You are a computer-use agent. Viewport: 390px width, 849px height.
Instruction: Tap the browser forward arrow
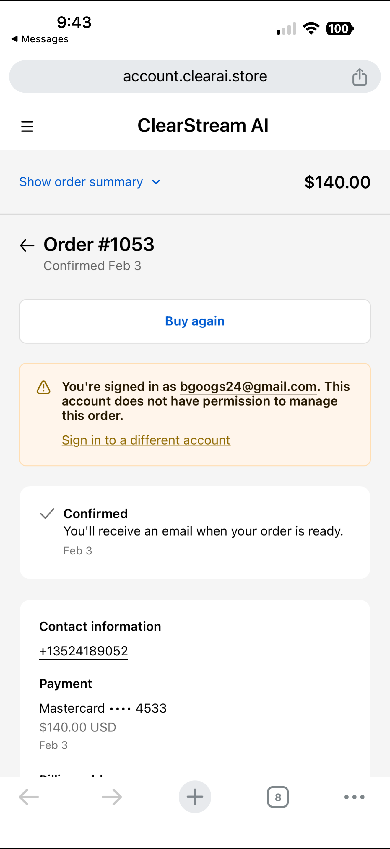click(x=112, y=797)
